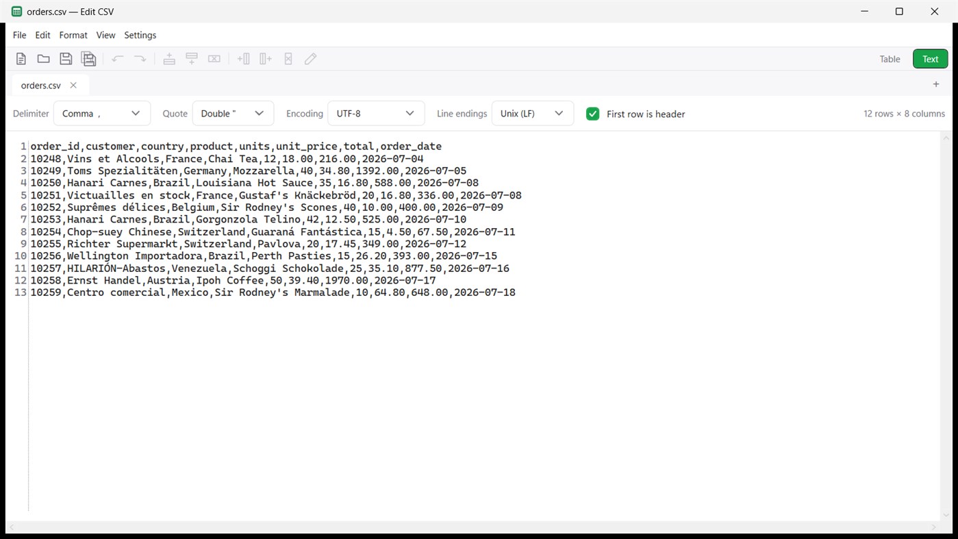The height and width of the screenshot is (539, 958).
Task: Click the Save All icon
Action: 88,59
